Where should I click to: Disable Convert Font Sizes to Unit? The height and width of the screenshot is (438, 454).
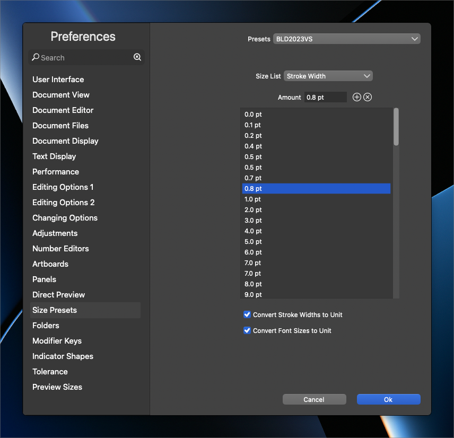pyautogui.click(x=247, y=330)
